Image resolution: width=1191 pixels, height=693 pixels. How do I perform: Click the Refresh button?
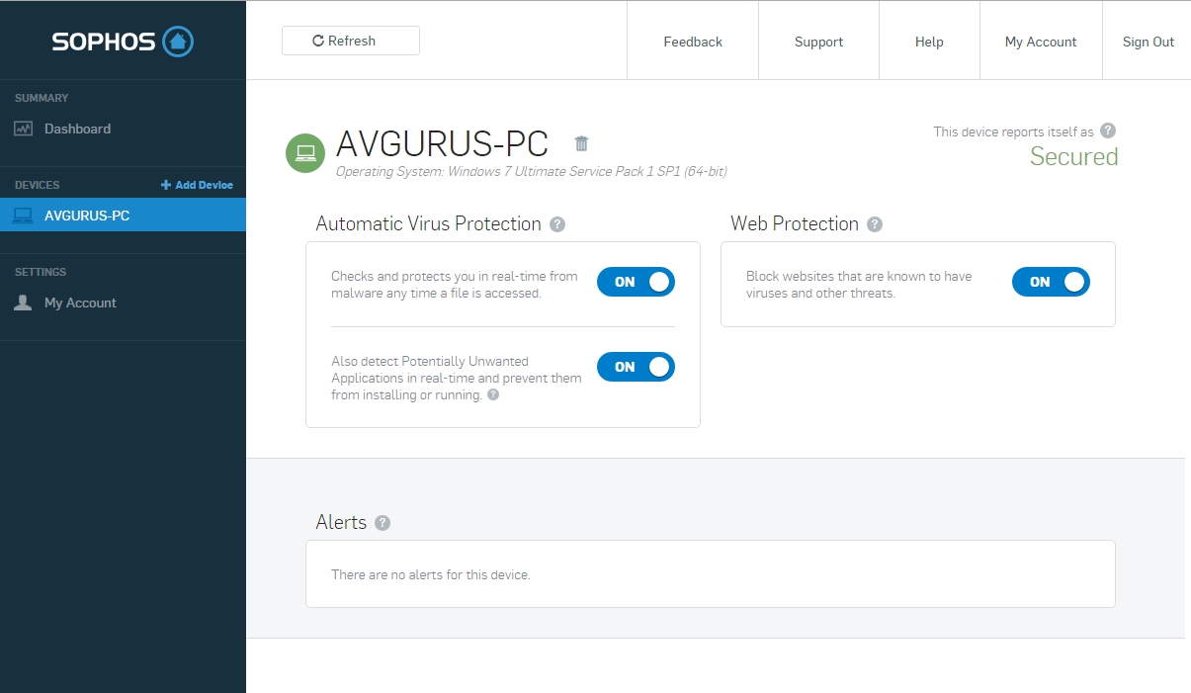point(351,41)
